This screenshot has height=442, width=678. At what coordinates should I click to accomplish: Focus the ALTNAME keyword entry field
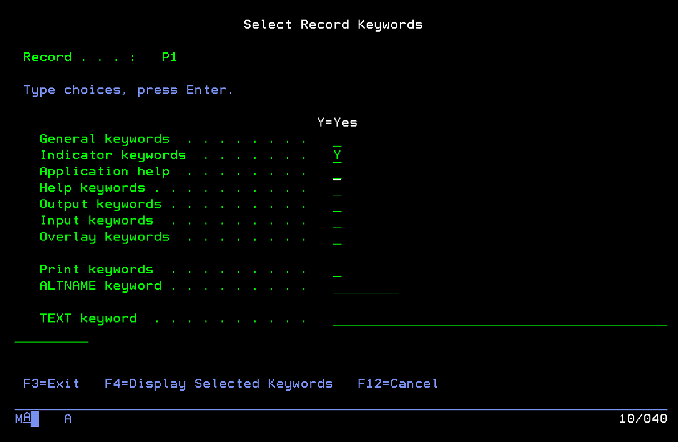click(365, 286)
